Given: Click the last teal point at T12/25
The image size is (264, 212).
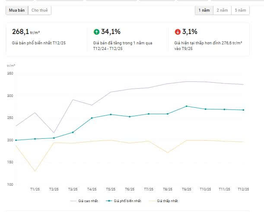Looking at the screenshot, I should click(243, 110).
